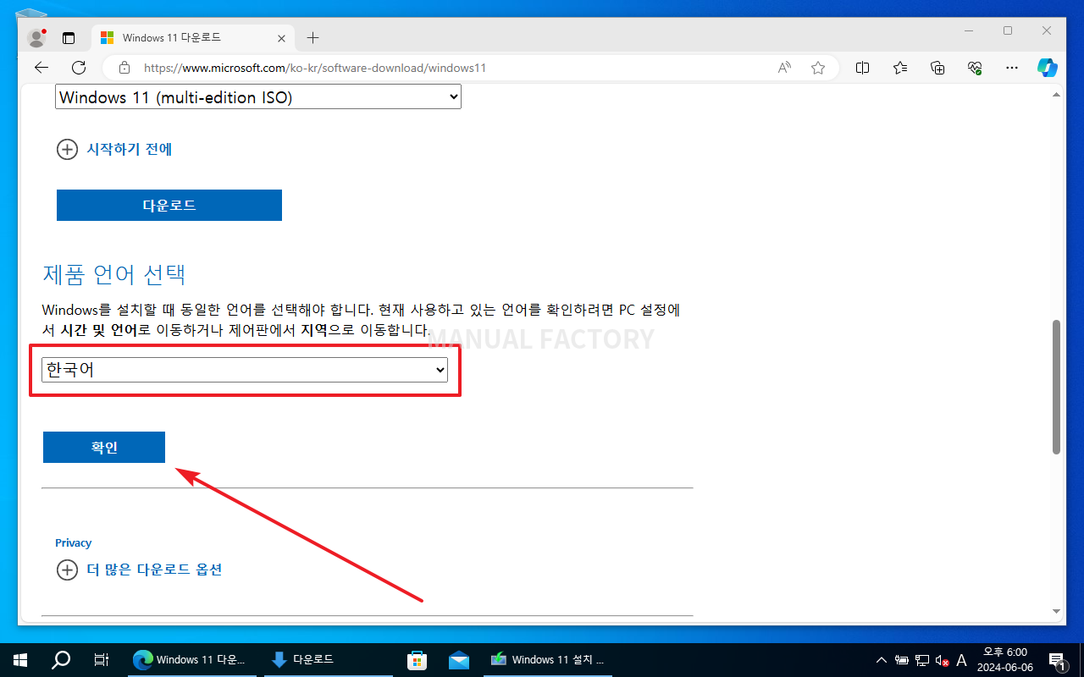Screen dimensions: 1084x677
Task: Click the muted volume tray icon
Action: (942, 660)
